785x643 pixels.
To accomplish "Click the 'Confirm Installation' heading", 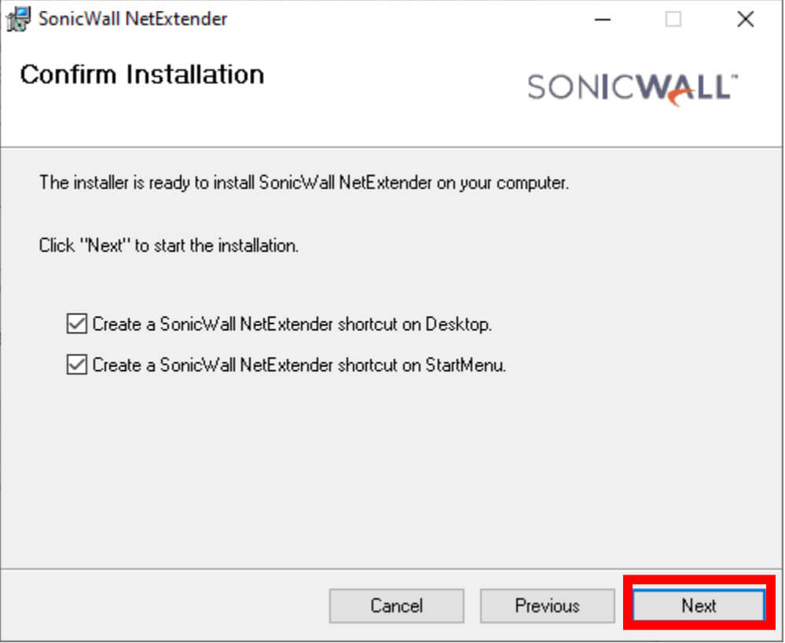I will (x=142, y=75).
